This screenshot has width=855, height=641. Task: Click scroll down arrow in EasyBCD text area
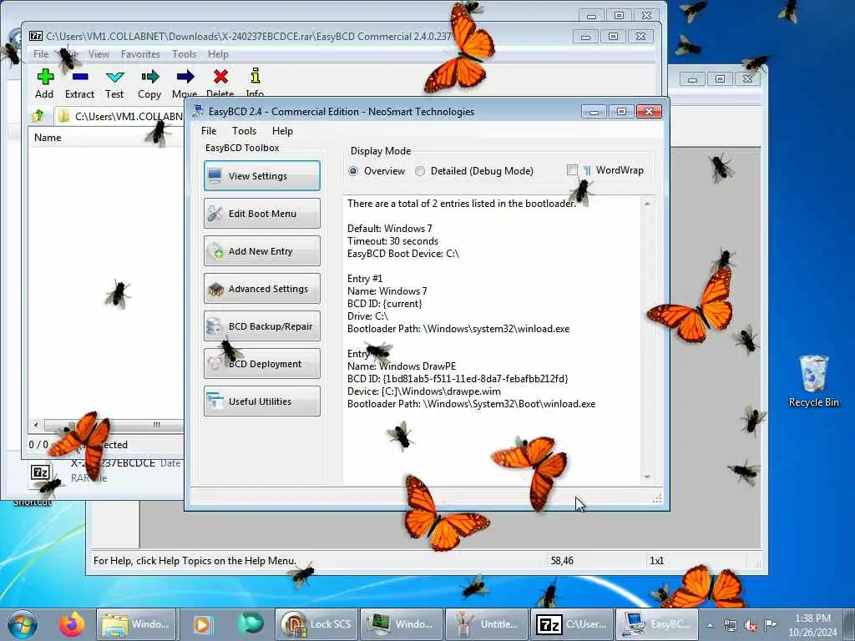point(647,477)
